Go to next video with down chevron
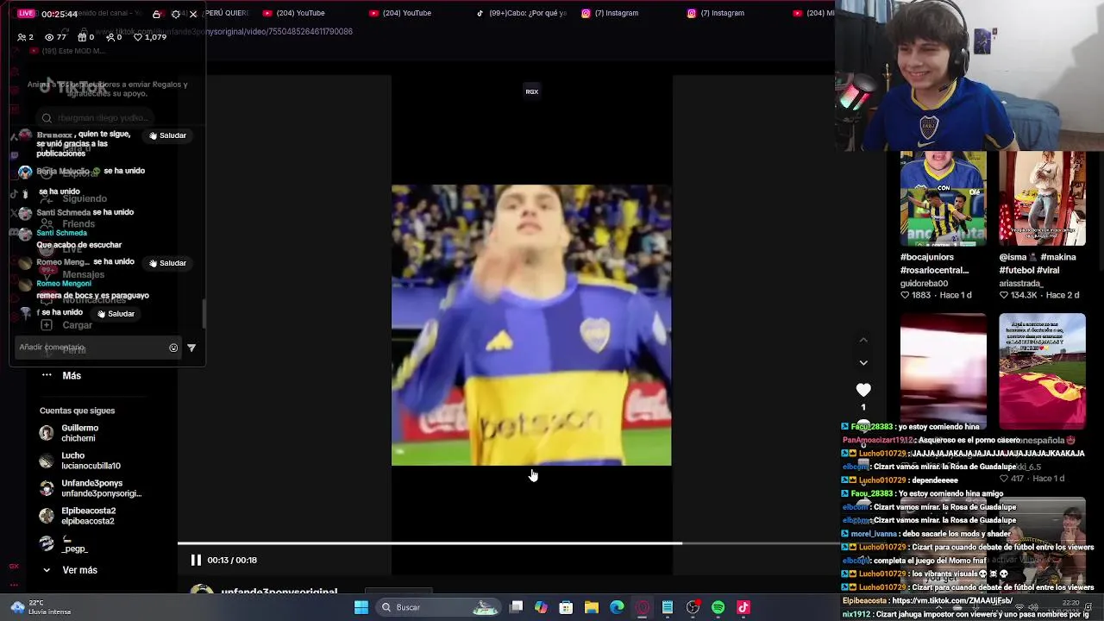The height and width of the screenshot is (621, 1104). point(863,362)
